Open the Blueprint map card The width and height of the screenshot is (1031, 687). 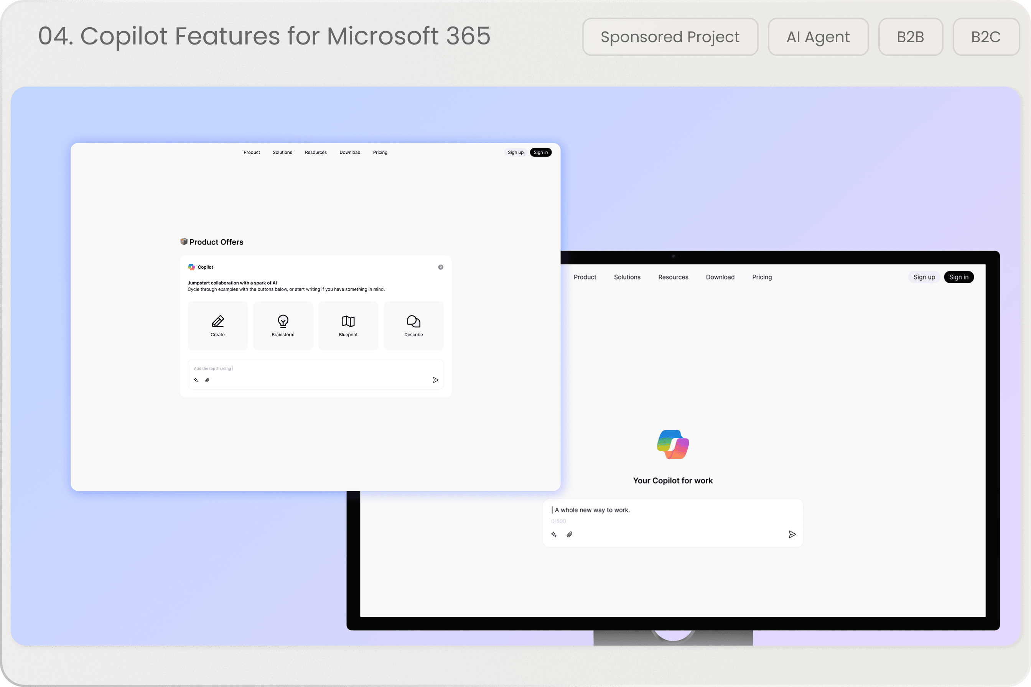tap(349, 325)
